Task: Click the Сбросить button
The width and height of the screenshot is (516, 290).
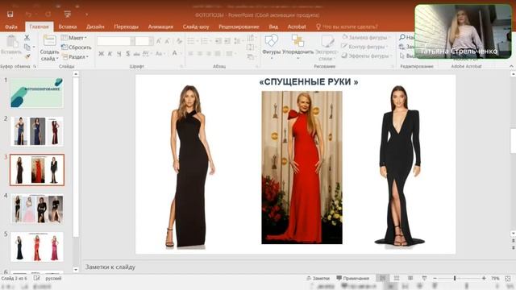Action: click(x=77, y=48)
